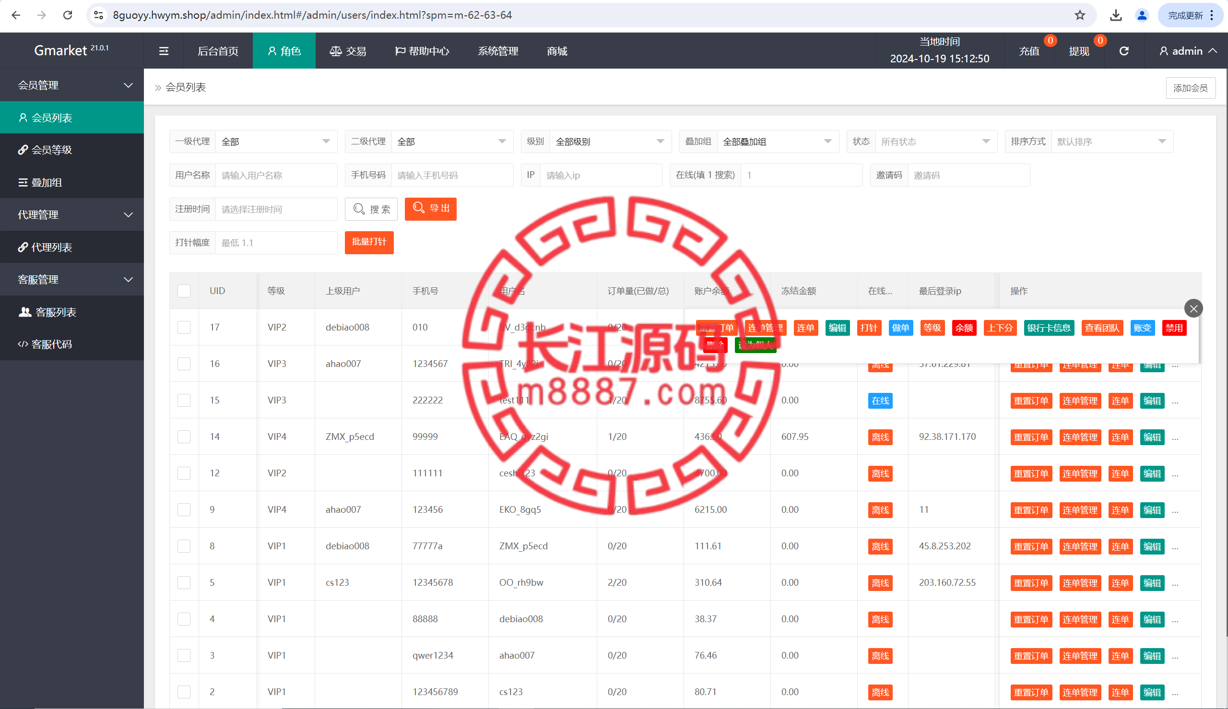
Task: Click the 上下分 button in the popup
Action: 1000,328
